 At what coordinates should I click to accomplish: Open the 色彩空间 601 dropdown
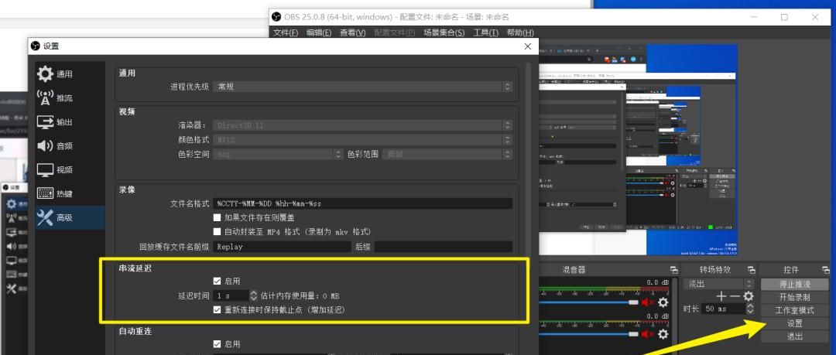point(278,154)
